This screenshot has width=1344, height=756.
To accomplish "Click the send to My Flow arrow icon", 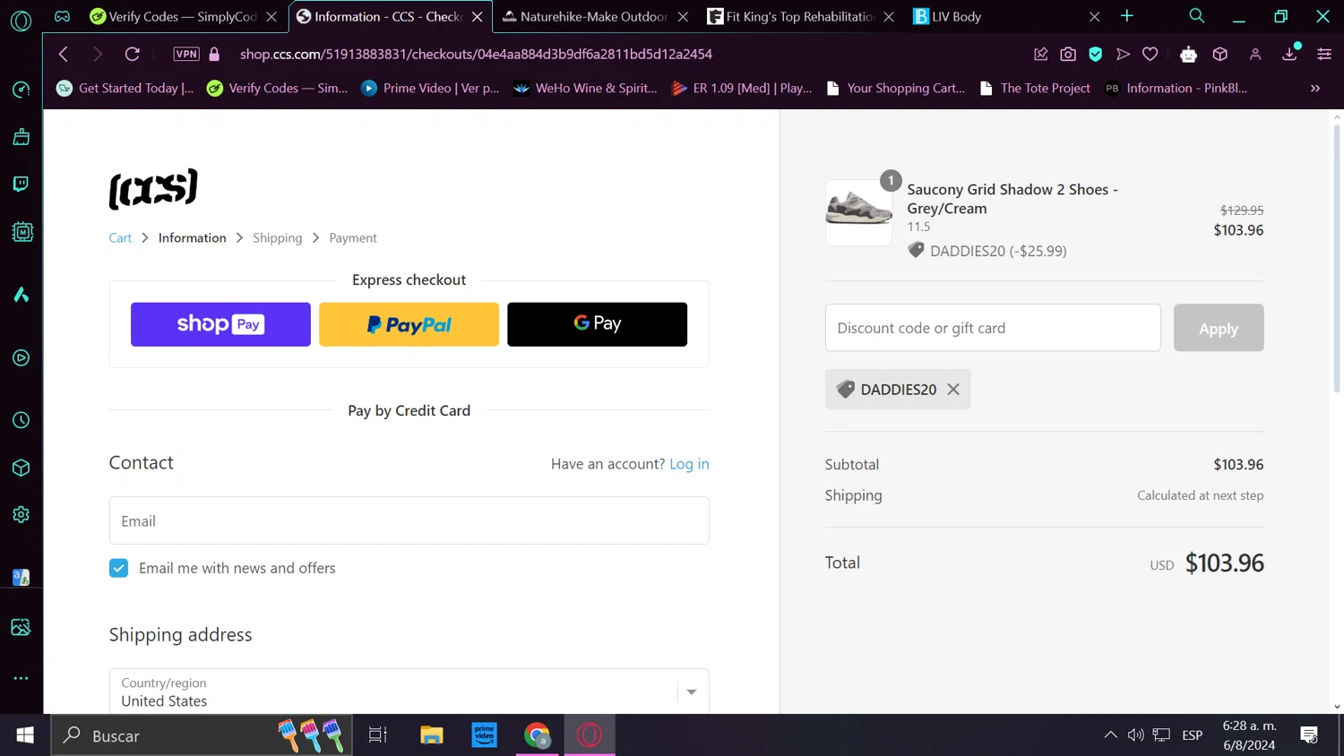I will [1123, 54].
